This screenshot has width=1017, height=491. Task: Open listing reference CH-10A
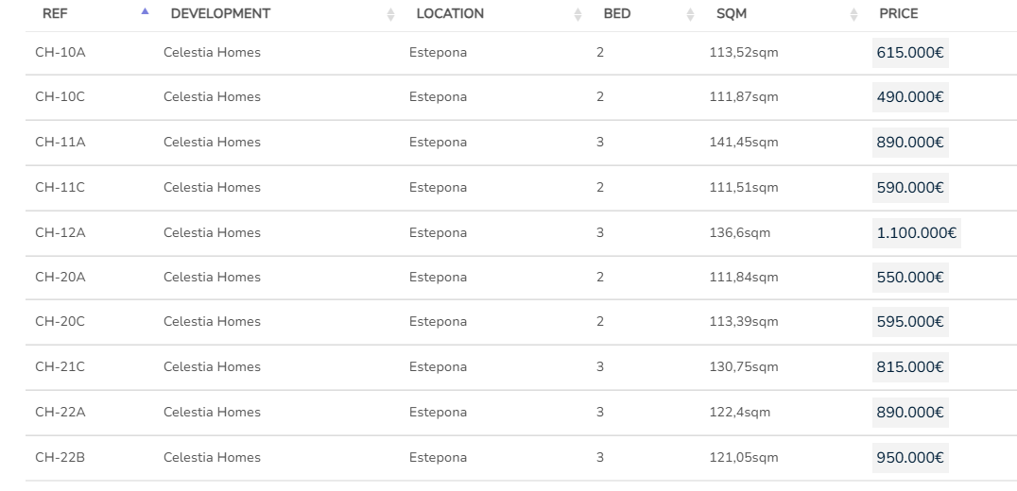coord(60,53)
